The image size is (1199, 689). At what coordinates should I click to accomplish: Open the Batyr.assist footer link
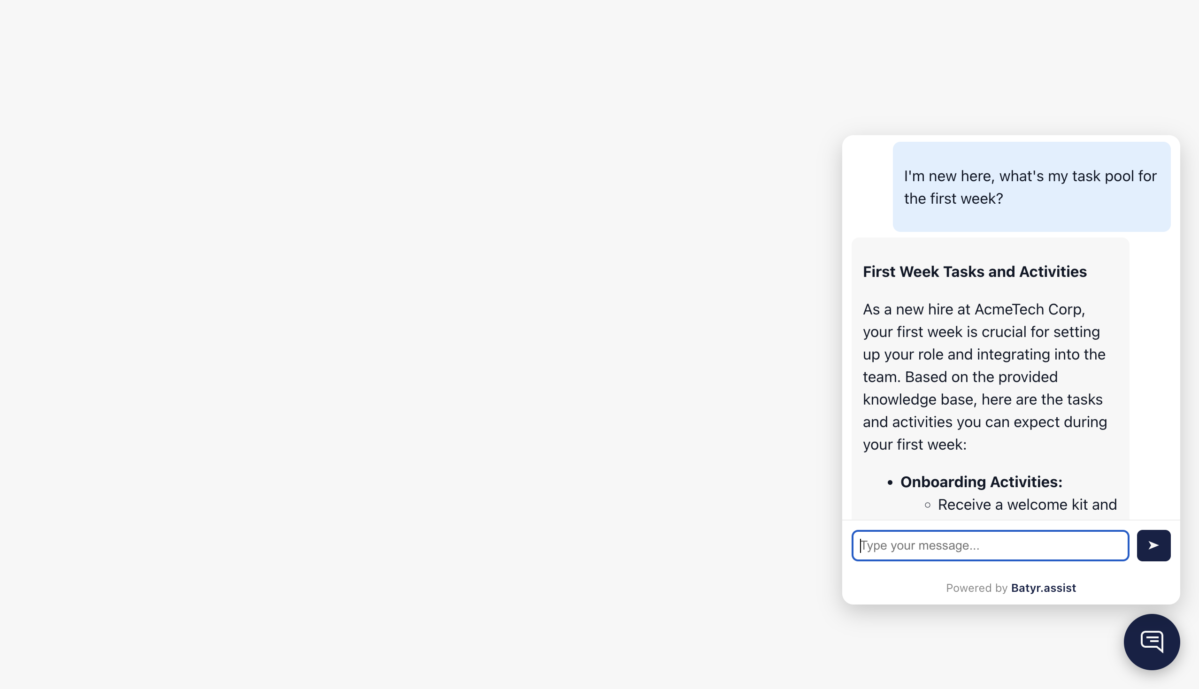tap(1043, 588)
